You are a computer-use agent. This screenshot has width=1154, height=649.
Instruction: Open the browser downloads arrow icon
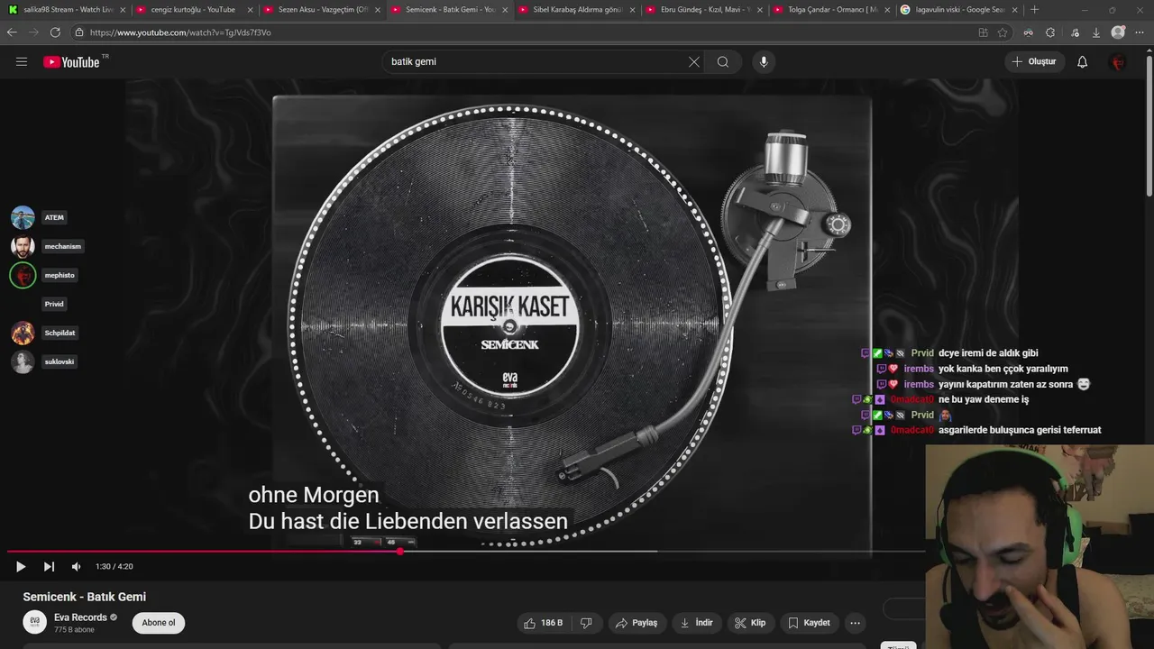click(x=1096, y=32)
